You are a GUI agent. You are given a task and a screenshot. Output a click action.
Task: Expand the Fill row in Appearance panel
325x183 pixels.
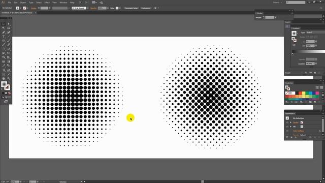[291, 127]
